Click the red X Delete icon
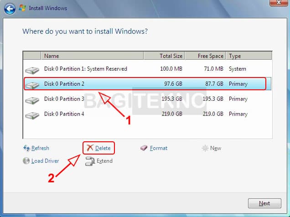 (x=90, y=148)
